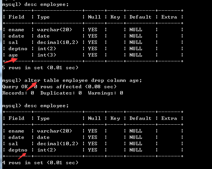Click second desc employee command line
The height and width of the screenshot is (169, 212).
(x=35, y=106)
